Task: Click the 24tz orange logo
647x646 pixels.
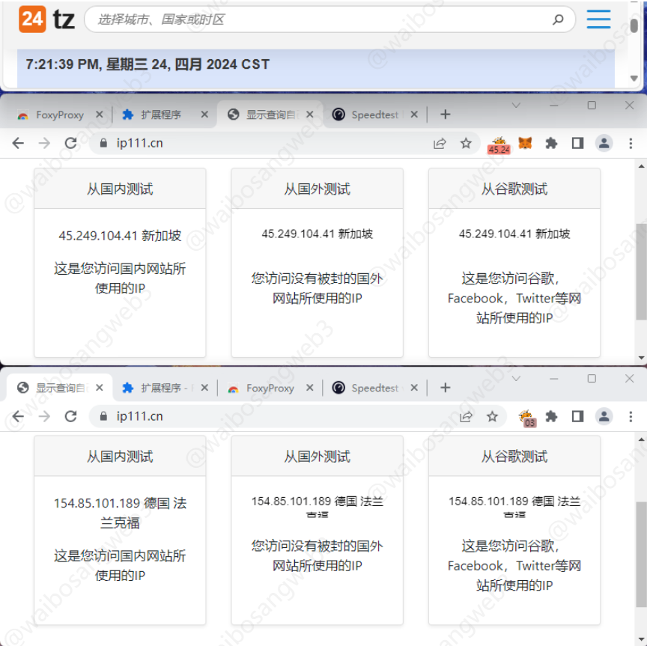Action: 32,19
